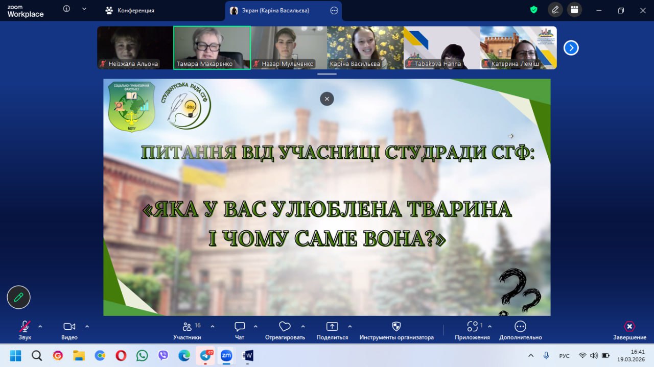Toggle the top-right annotate pen button
Viewport: 654px width, 367px height.
[555, 10]
